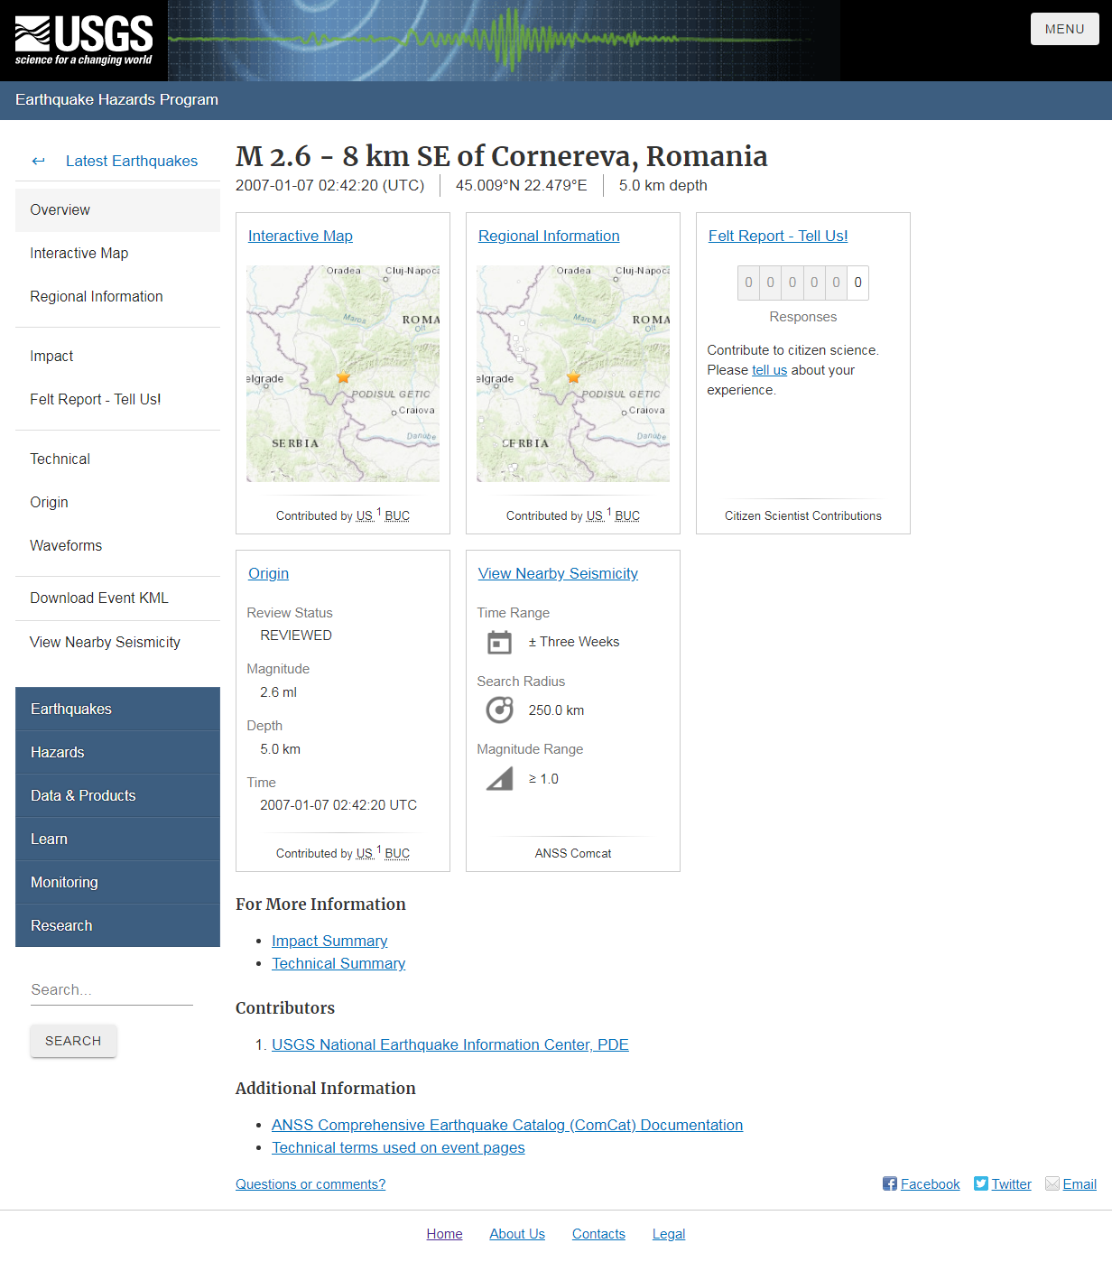Select View Nearby Seismicity in the sidebar
The image size is (1112, 1271).
pos(117,642)
